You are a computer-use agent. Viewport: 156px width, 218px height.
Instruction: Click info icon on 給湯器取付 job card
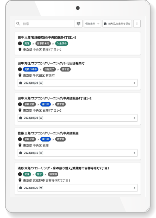20,43
